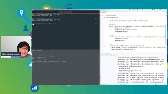168x94 pixels.
Task: Click the checkmark Docker server log line
Action: 141,75
